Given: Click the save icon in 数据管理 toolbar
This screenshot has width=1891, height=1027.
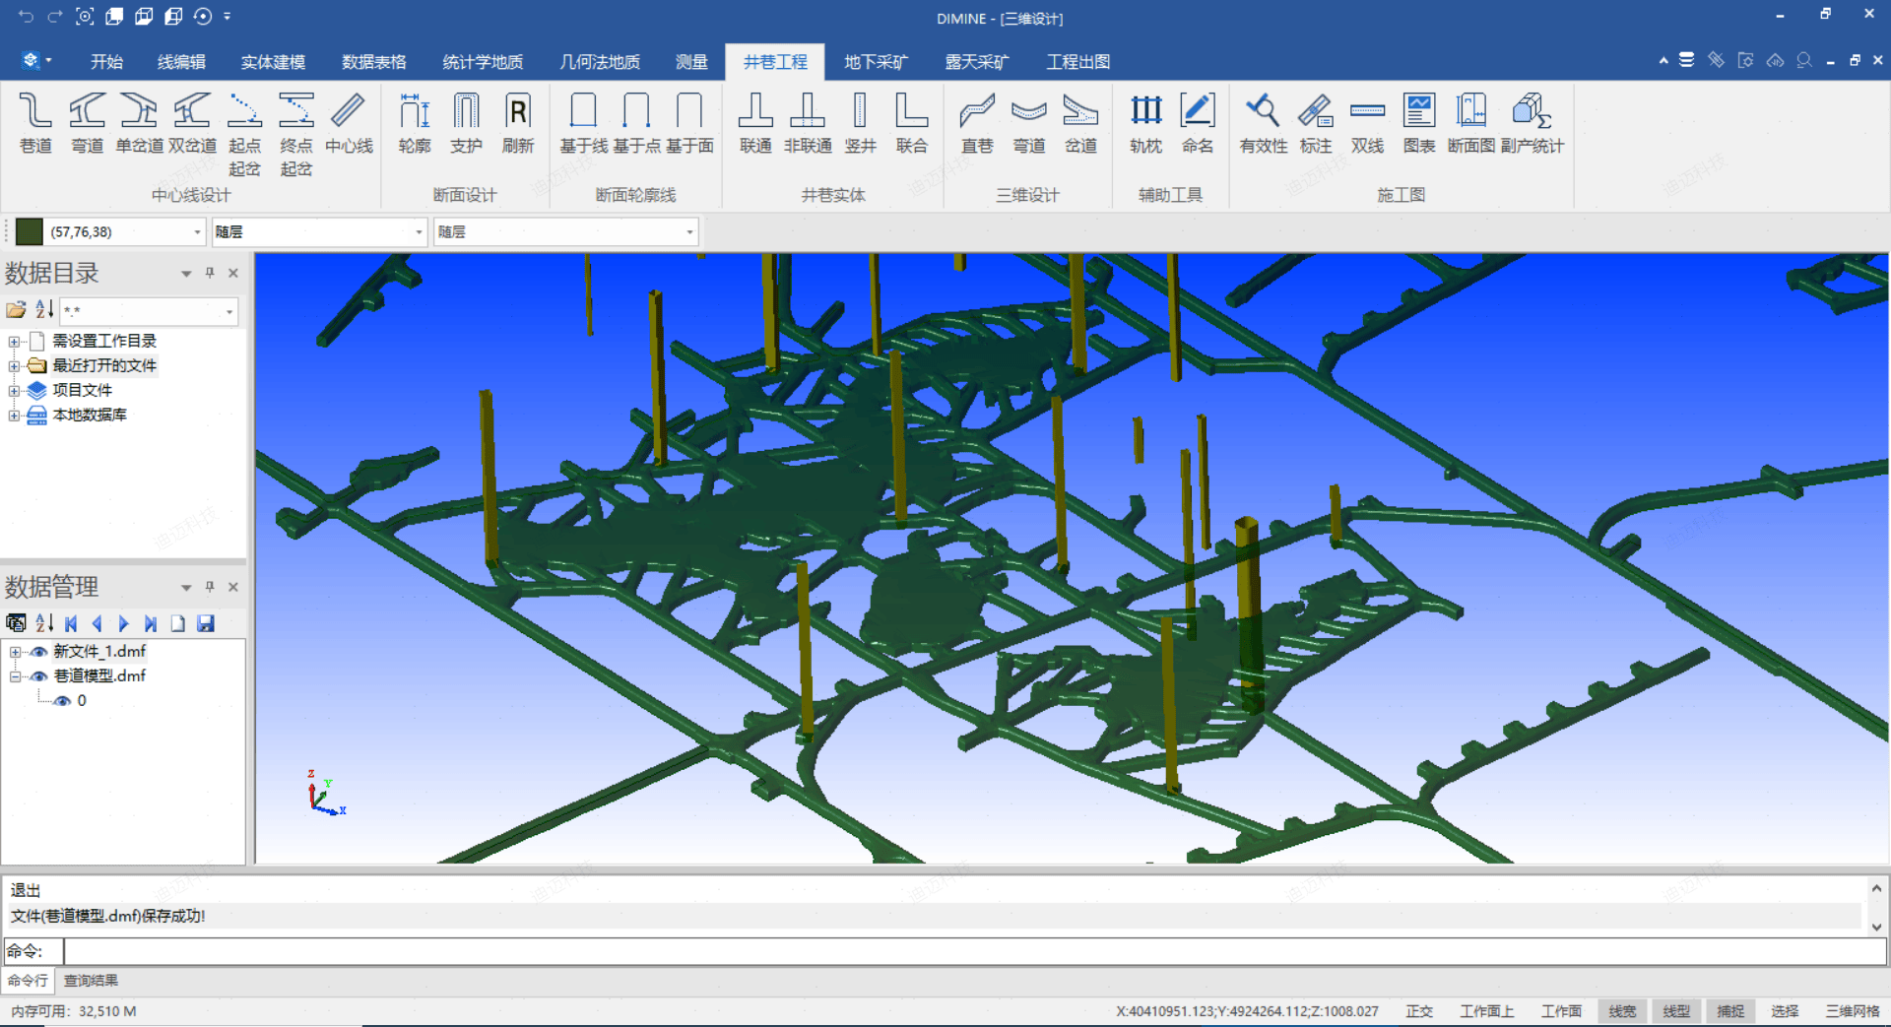Looking at the screenshot, I should coord(206,623).
